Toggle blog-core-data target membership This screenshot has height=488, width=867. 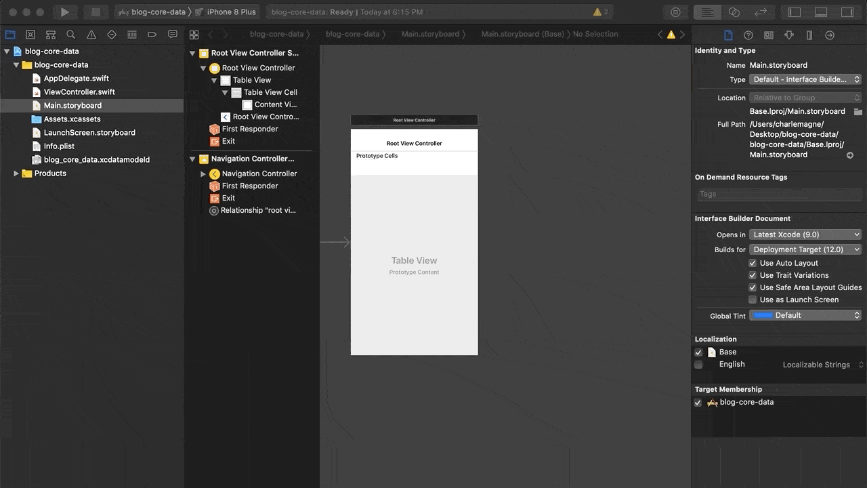tap(698, 403)
